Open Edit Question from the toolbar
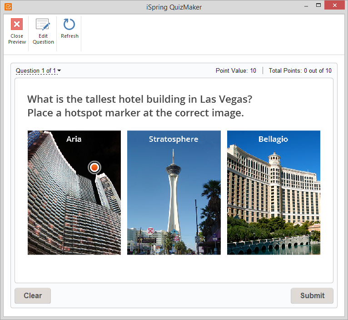348x320 pixels. tap(43, 31)
